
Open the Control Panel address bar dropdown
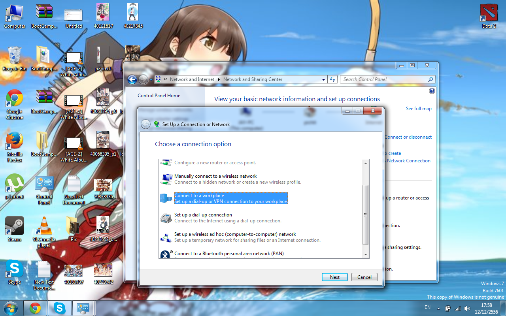coord(323,79)
